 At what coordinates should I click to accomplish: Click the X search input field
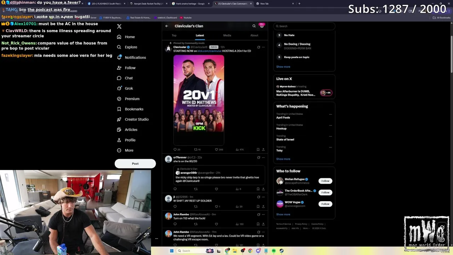pos(304,26)
